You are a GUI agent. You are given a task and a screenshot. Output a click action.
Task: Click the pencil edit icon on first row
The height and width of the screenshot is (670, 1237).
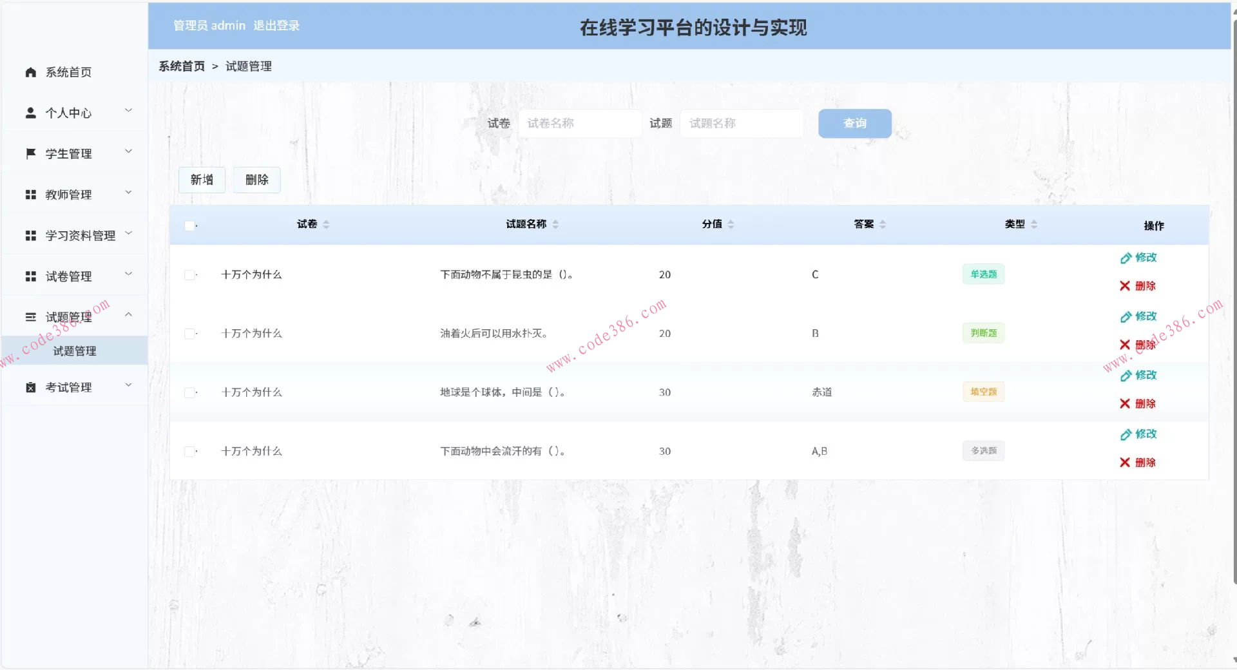[1125, 257]
